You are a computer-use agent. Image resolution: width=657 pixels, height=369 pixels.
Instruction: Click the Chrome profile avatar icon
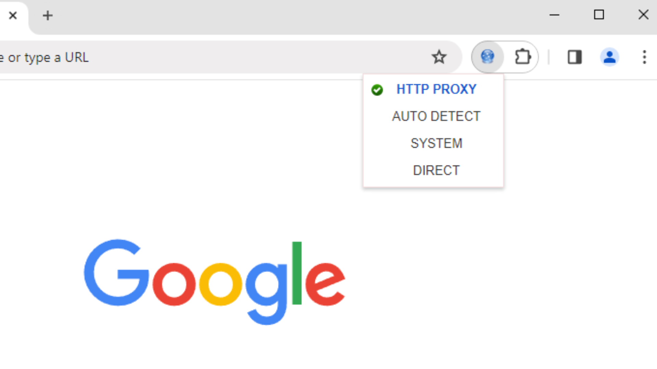click(610, 57)
